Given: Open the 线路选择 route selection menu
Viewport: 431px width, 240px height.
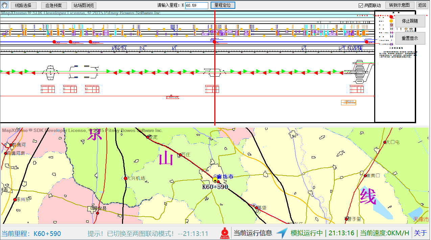Looking at the screenshot, I should coord(23,5).
